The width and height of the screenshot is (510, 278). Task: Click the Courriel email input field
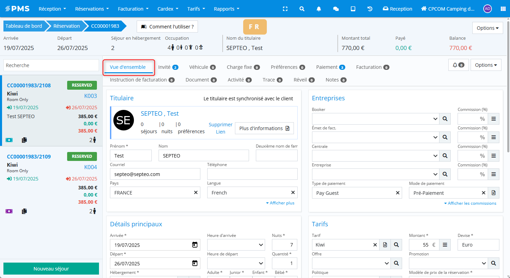(x=155, y=174)
